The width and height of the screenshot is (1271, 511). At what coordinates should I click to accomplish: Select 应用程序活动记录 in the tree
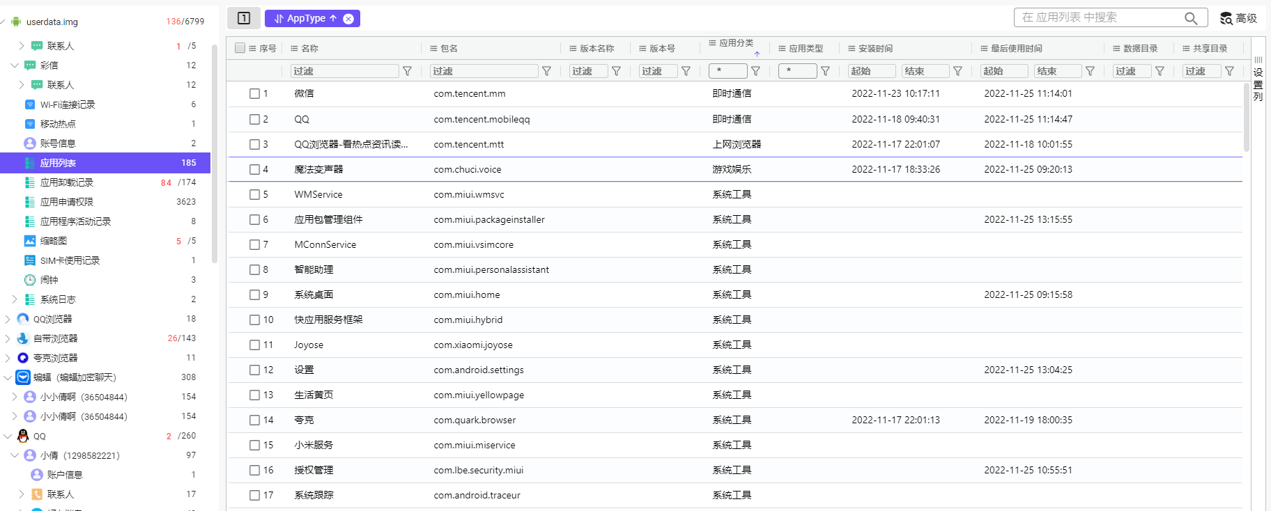[x=75, y=221]
